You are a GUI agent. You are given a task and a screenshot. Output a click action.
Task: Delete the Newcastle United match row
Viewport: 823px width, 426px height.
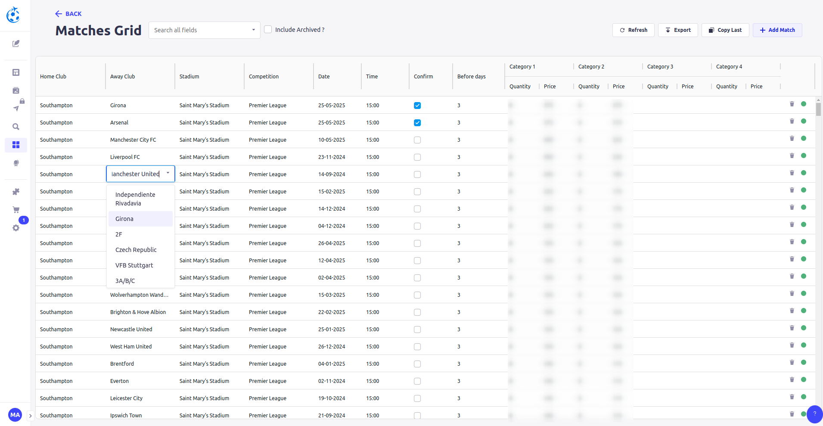coord(792,328)
